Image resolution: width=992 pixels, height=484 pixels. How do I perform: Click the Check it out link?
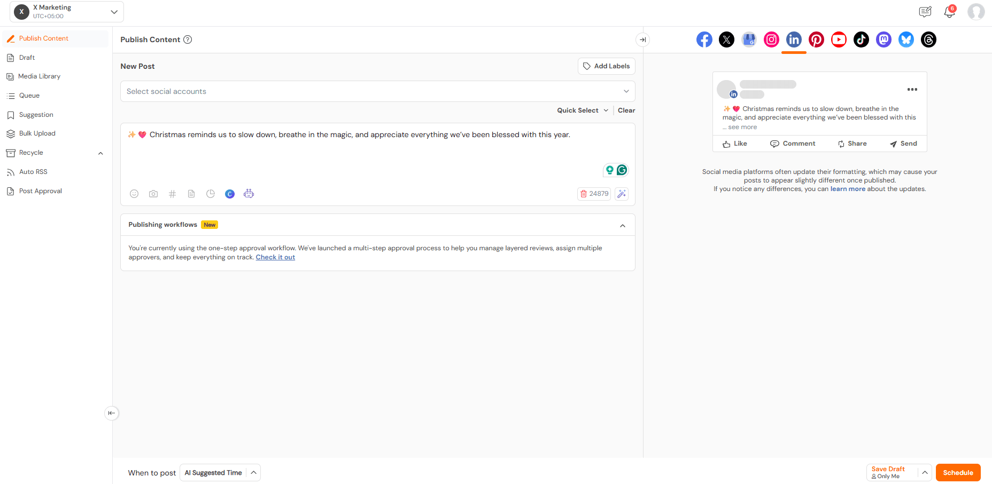275,257
